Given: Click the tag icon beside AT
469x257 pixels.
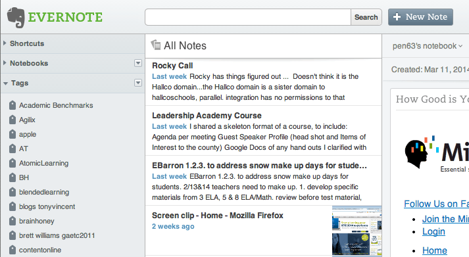Looking at the screenshot, I should [x=12, y=149].
